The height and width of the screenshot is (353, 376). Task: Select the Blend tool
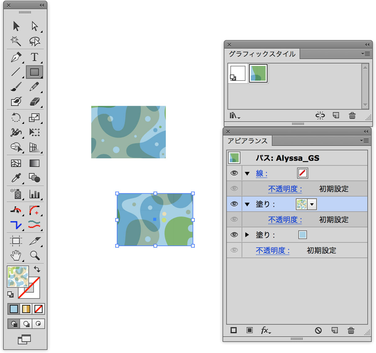[x=35, y=178]
